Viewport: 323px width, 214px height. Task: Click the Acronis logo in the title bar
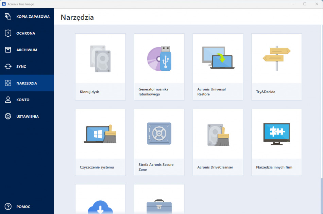click(x=4, y=4)
